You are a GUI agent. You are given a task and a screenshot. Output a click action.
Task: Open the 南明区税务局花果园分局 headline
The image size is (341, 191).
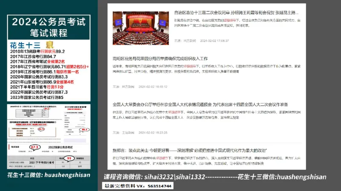tap(160, 59)
